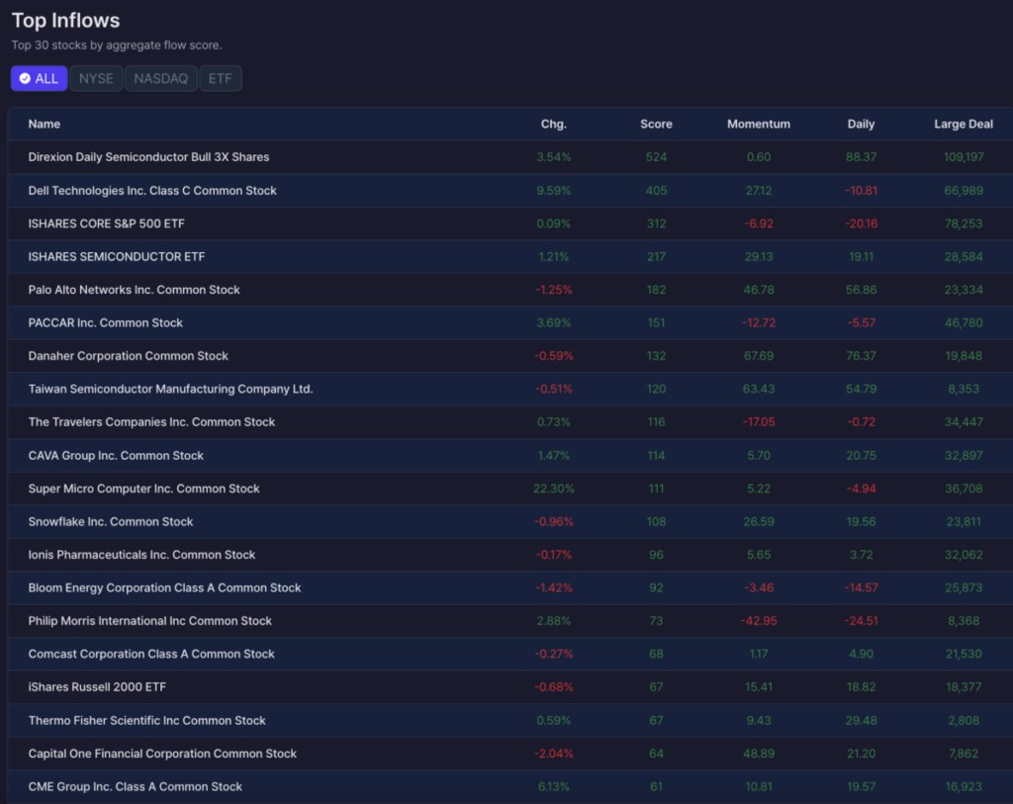Click the 22.30% change for Super Micro
1013x804 pixels.
tap(554, 489)
